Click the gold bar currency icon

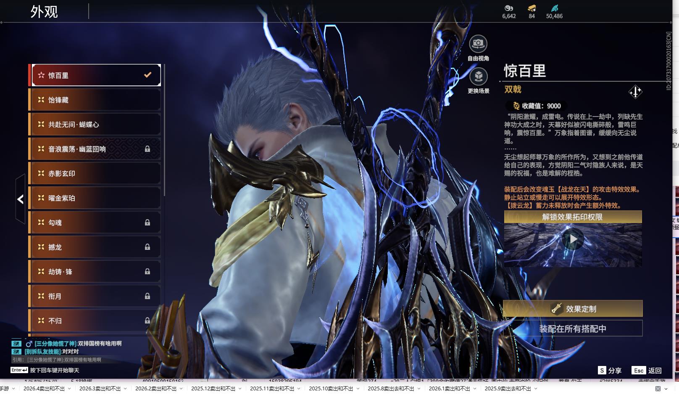coord(532,8)
